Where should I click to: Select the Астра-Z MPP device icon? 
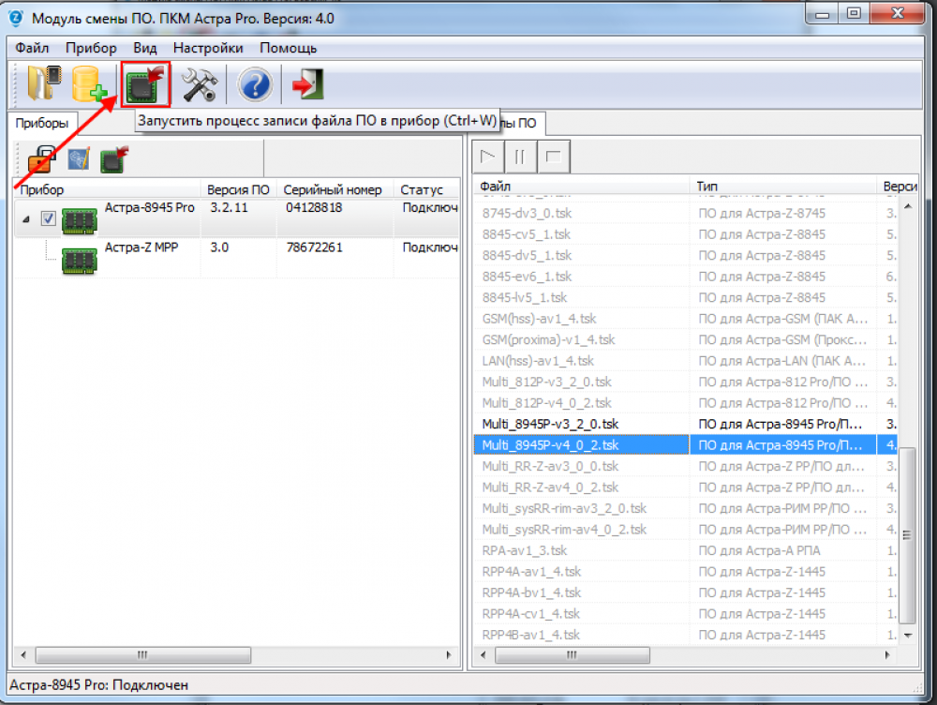point(80,261)
